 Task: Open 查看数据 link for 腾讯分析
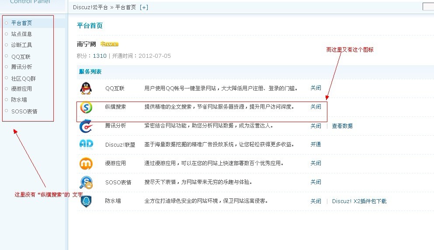click(342, 126)
